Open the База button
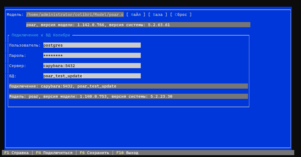The image size is (301, 157). point(158,15)
